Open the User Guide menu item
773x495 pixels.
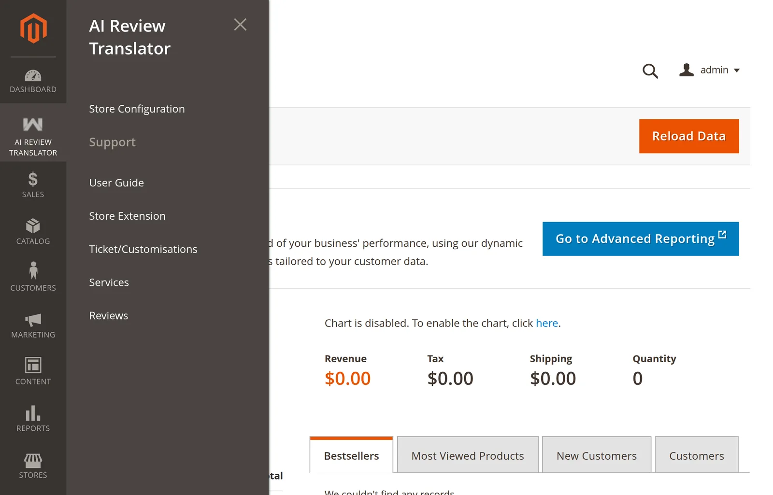tap(116, 183)
